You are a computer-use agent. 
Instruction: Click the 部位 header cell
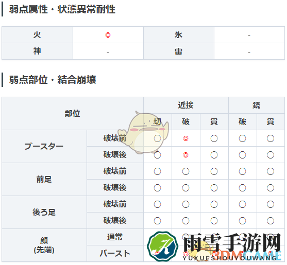point(73,114)
